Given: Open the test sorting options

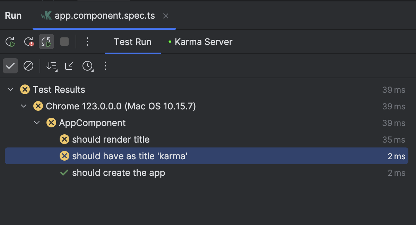Looking at the screenshot, I should coord(51,66).
